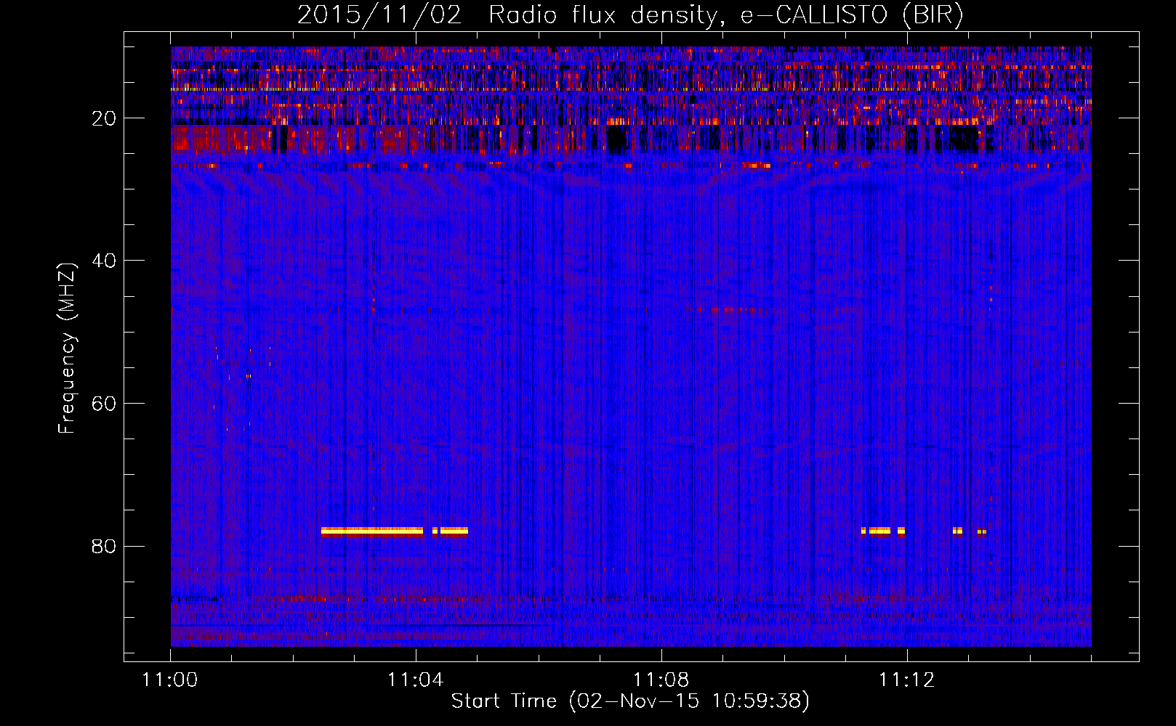Click the 20 MHz y-axis tick label
Image resolution: width=1176 pixels, height=726 pixels.
tap(104, 118)
